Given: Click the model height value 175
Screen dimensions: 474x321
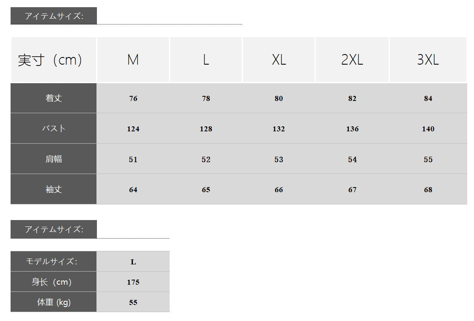Looking at the screenshot, I should (133, 282).
